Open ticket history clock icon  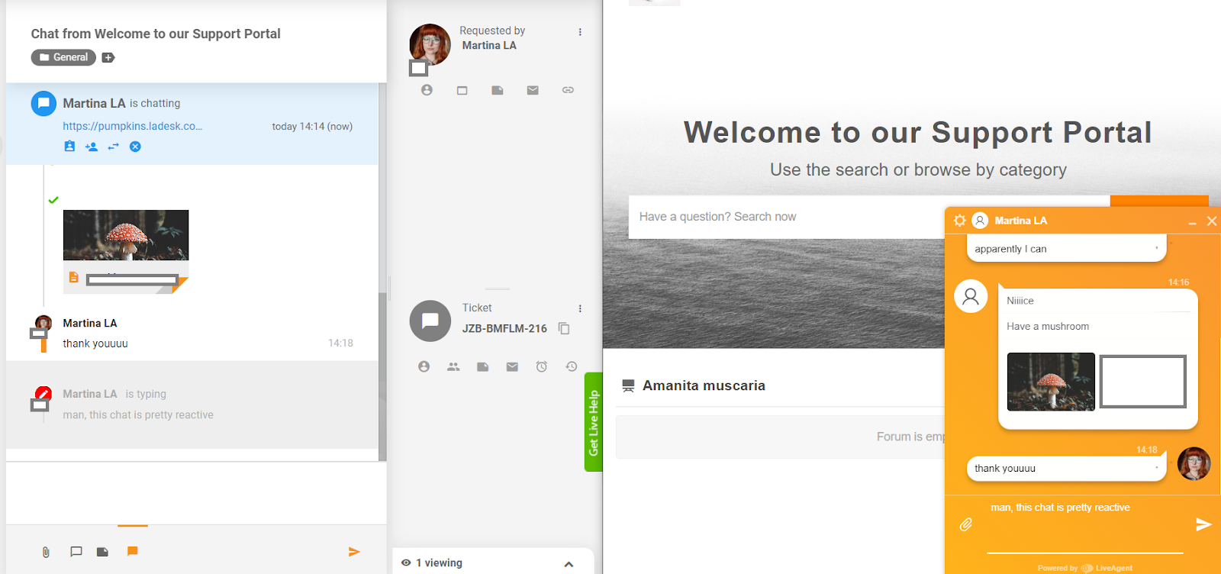point(571,367)
